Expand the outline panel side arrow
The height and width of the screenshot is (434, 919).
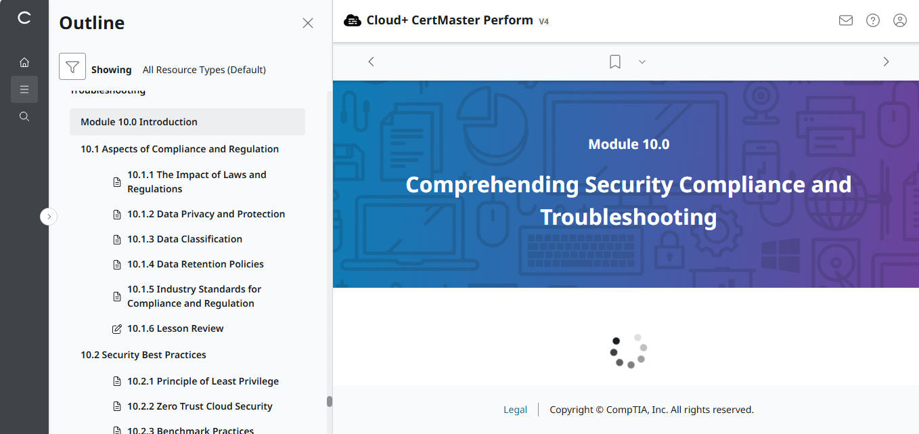click(x=49, y=216)
